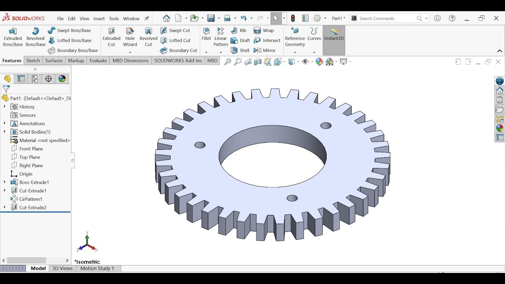Screen dimensions: 505x284
Task: Select the Extruded Cut tool
Action: (111, 37)
